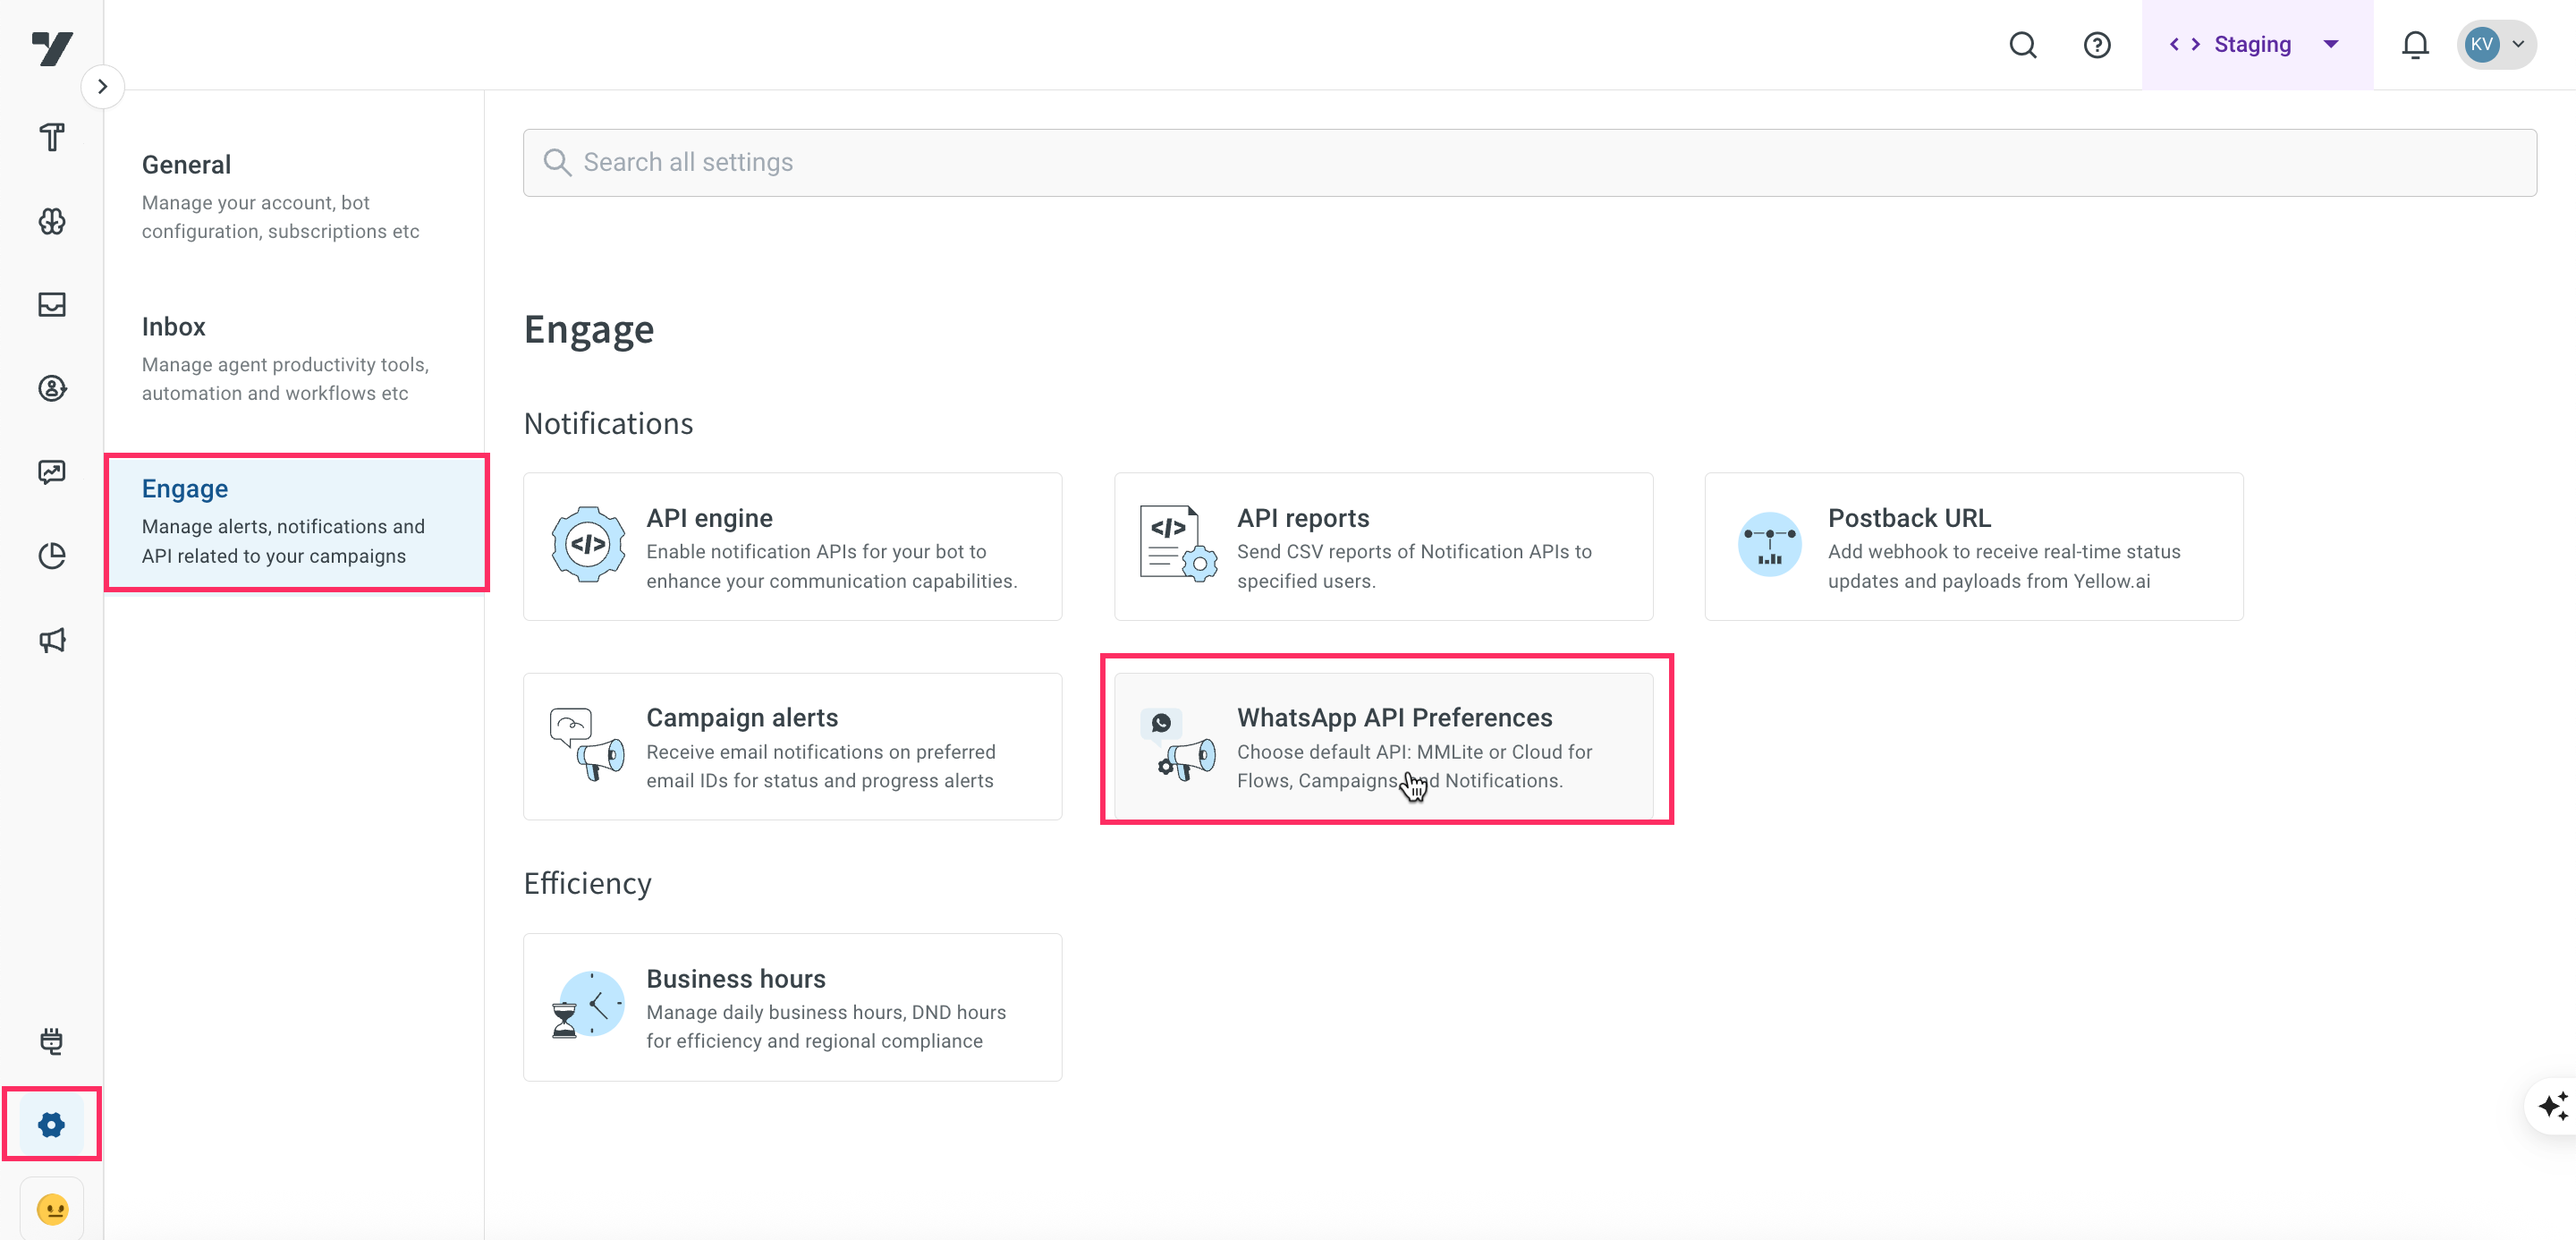Viewport: 2576px width, 1240px height.
Task: Click the Business hours clock icon
Action: coord(587,1005)
